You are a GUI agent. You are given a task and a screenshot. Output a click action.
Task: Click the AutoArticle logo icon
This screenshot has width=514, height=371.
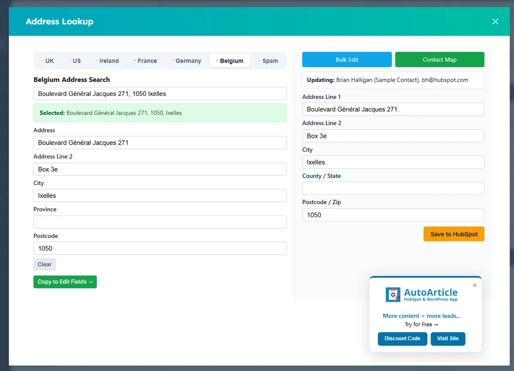point(393,295)
